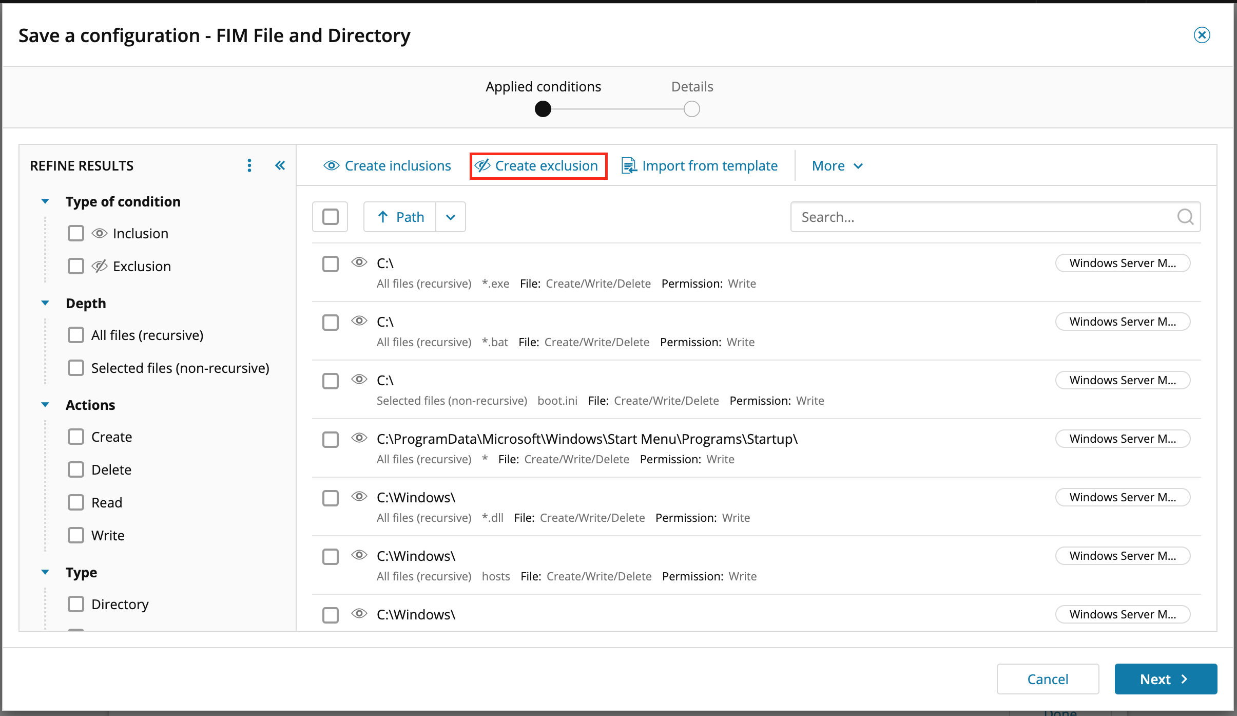This screenshot has height=716, width=1237.
Task: Enable the All files (recursive) depth filter
Action: click(x=76, y=335)
